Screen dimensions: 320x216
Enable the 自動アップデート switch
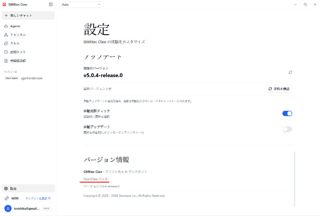(287, 129)
